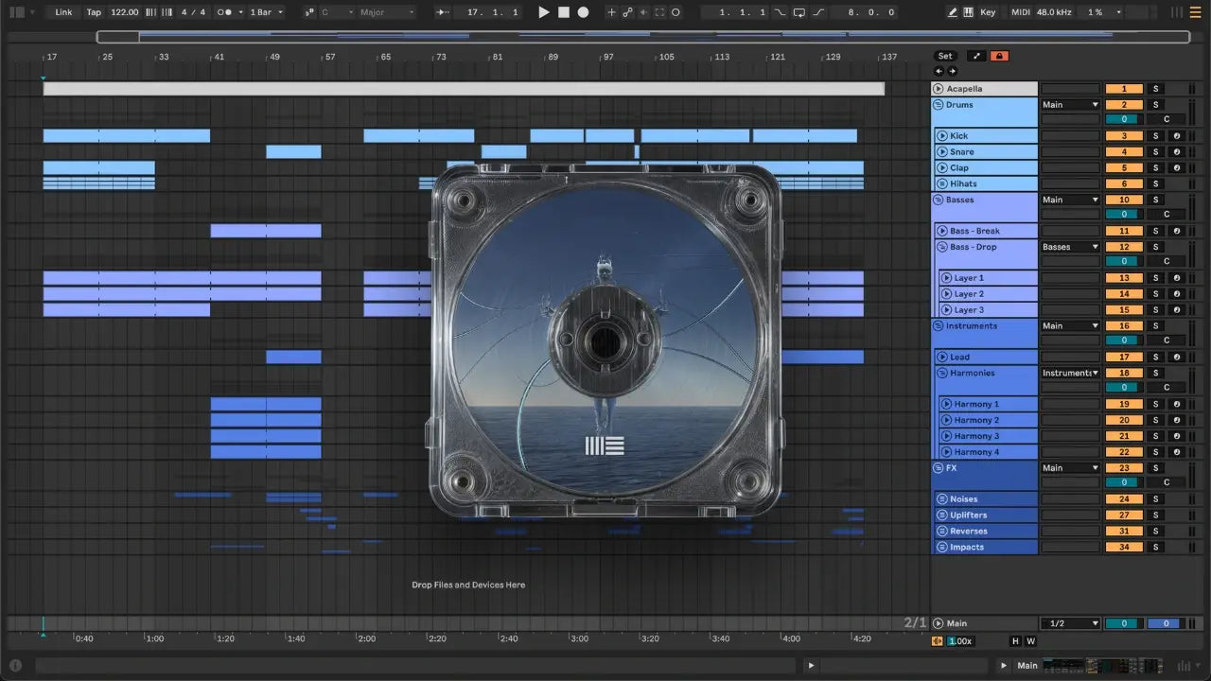
Task: Click the 122.00 tempo field
Action: point(124,12)
